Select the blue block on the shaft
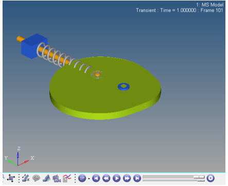Image resolution: width=228 pixels, height=186 pixels. coord(34,46)
